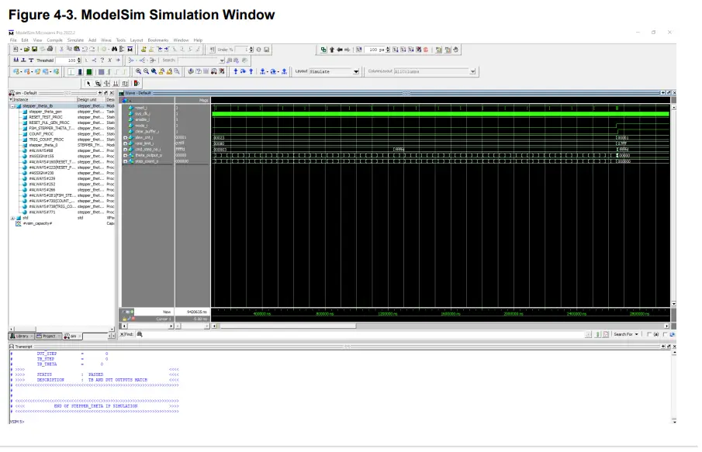The height and width of the screenshot is (452, 702).
Task: Open the Search For dropdown
Action: point(626,334)
